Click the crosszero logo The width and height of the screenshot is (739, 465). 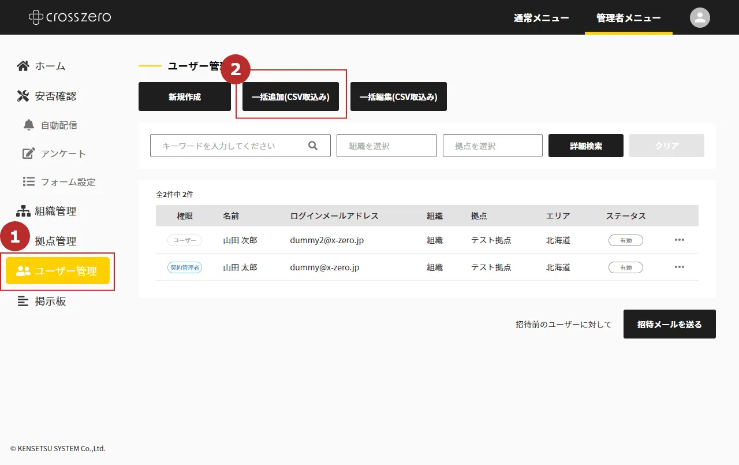[70, 17]
